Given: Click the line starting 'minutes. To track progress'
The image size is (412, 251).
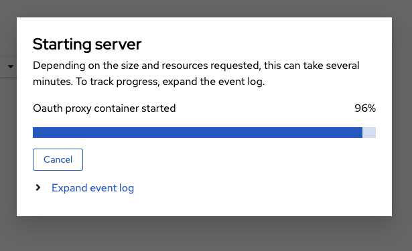Looking at the screenshot, I should click(149, 82).
